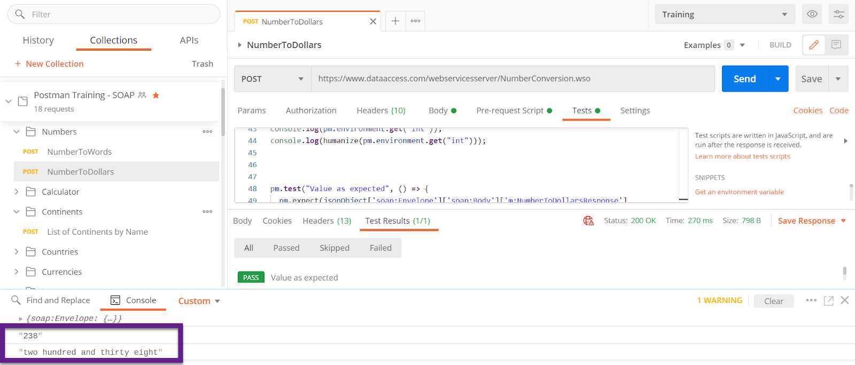The height and width of the screenshot is (365, 855).
Task: Filter test results by Passed
Action: point(286,248)
